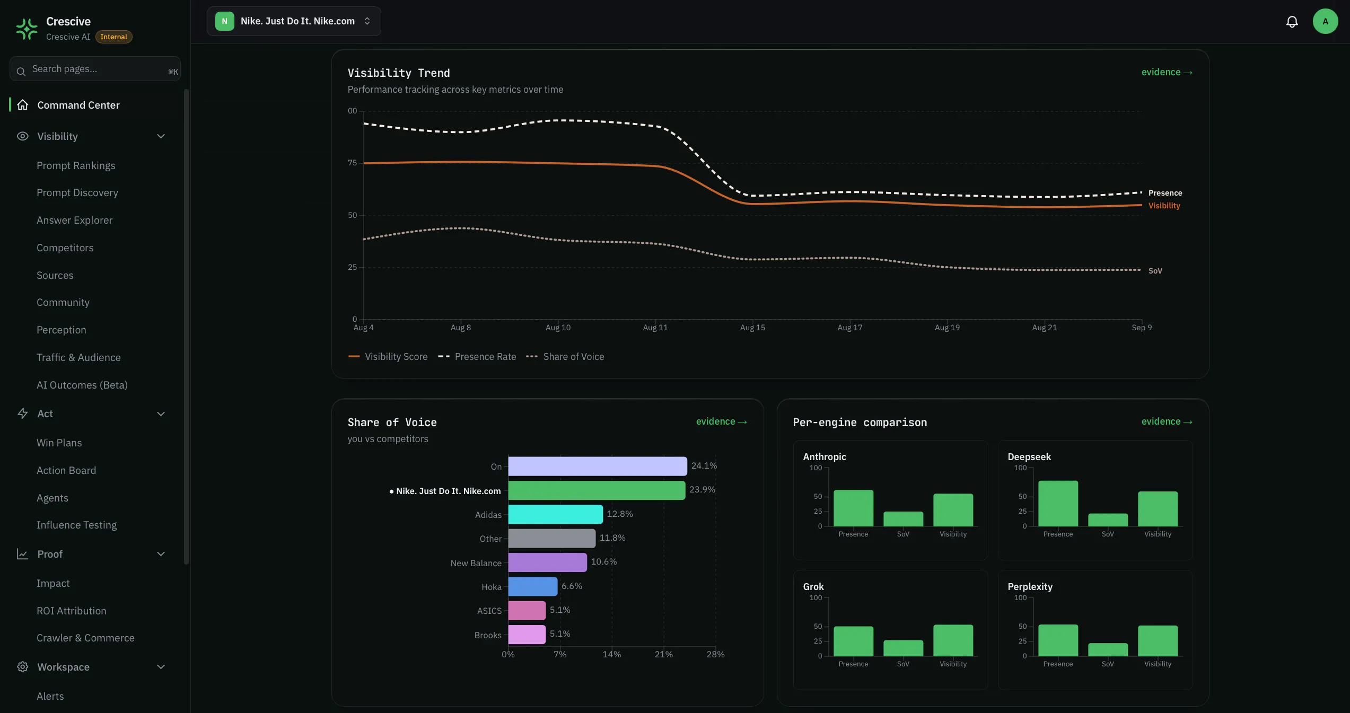1350x713 pixels.
Task: Click the green N brand badge
Action: point(225,21)
